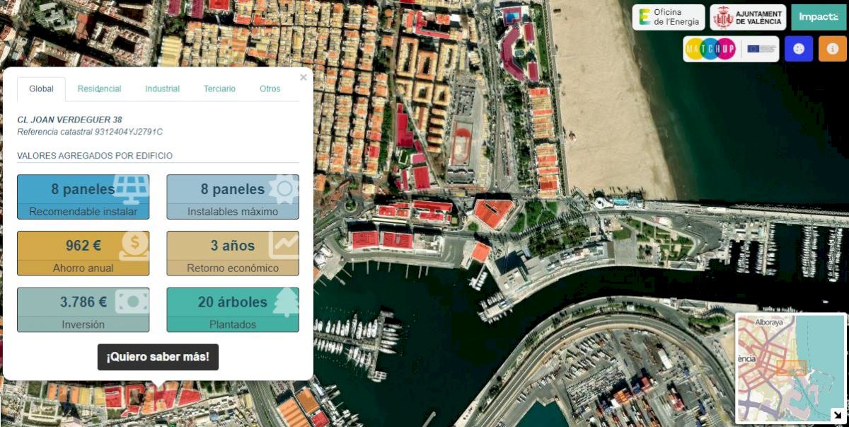Switch to the Industrial tab

point(162,89)
